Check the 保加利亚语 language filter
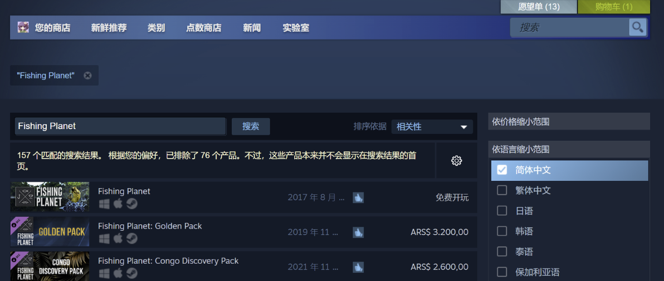The height and width of the screenshot is (281, 664). point(502,272)
